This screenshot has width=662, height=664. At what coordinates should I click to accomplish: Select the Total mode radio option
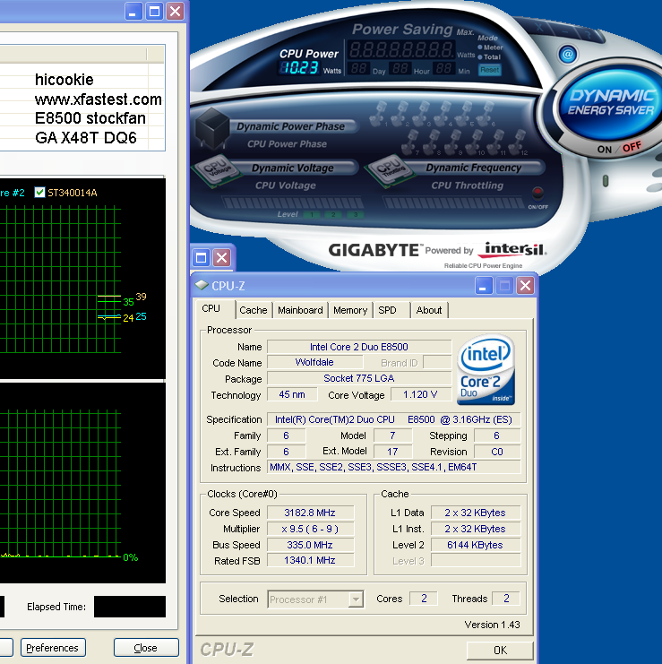point(480,56)
